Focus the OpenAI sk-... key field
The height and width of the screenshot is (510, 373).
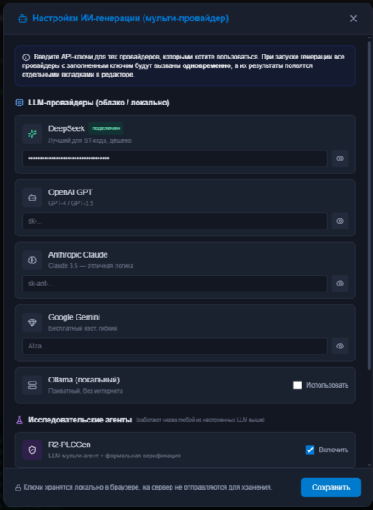pyautogui.click(x=175, y=221)
